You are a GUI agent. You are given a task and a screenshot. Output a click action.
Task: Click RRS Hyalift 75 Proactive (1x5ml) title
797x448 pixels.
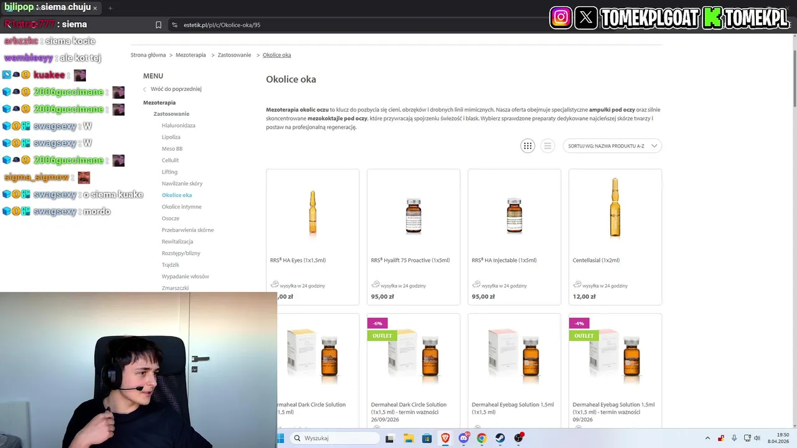click(x=410, y=260)
